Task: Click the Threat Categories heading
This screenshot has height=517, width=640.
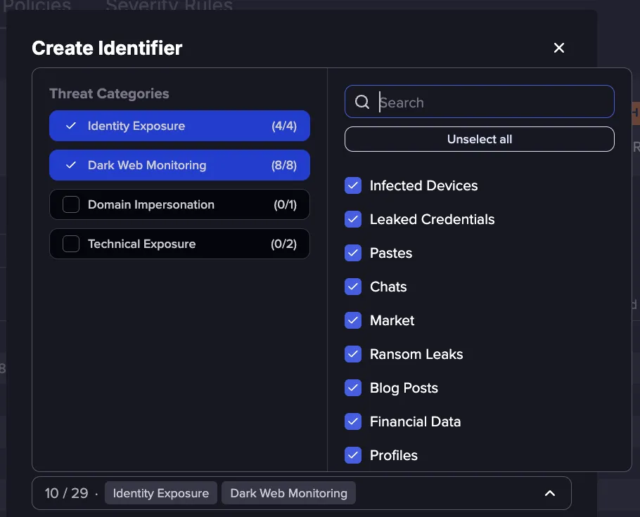Action: point(110,94)
